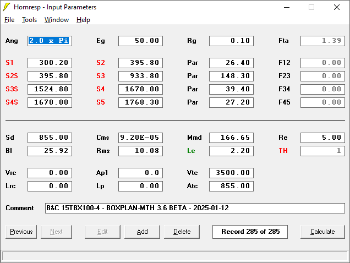Click the Rms field with 10.08
The image size is (350, 263).
141,151
